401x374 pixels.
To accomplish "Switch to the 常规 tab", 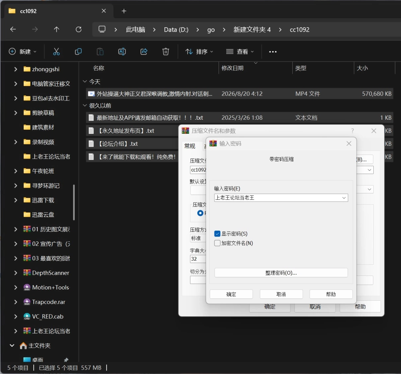I will point(190,146).
